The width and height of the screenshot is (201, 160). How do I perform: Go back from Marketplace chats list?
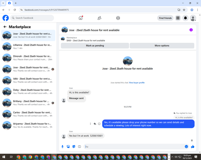click(5, 27)
